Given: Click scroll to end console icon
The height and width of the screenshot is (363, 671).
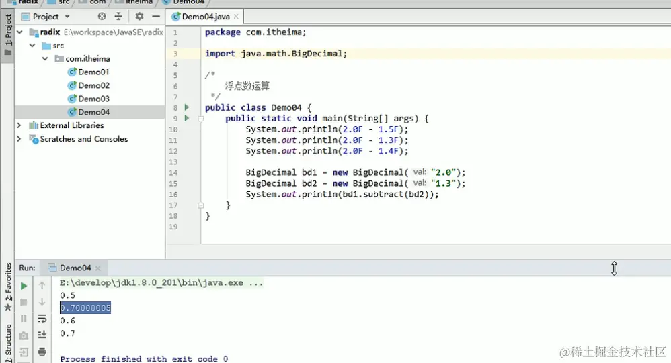Looking at the screenshot, I should [x=42, y=335].
